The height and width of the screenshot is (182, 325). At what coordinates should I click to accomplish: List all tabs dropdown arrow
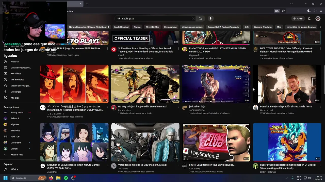click(x=291, y=4)
